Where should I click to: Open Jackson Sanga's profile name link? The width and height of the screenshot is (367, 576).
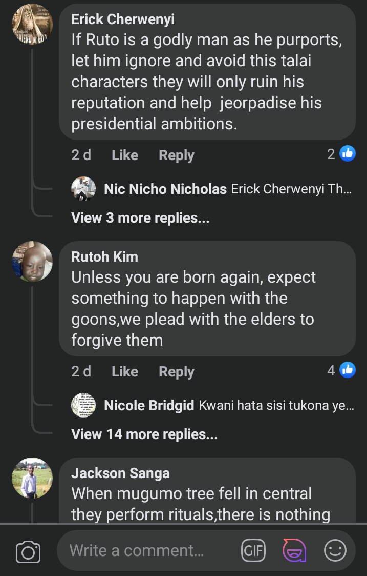(x=120, y=473)
